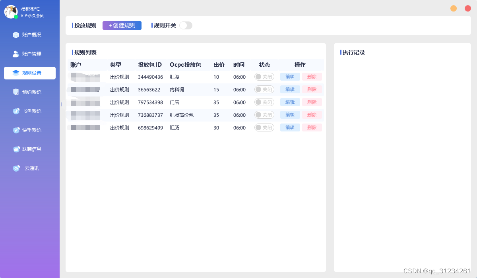Image resolution: width=477 pixels, height=278 pixels.
Task: Click the 操作 column header
Action: point(300,65)
